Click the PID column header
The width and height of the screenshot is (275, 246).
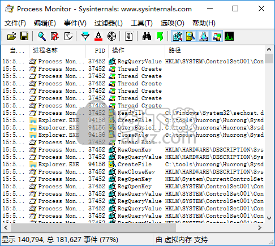[x=97, y=50]
